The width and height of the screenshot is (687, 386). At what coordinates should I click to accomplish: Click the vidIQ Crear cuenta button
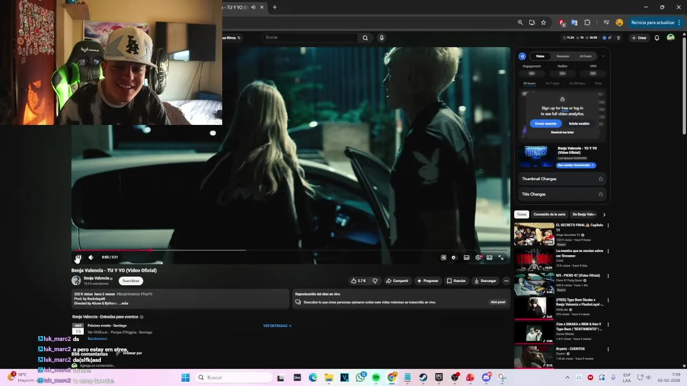545,123
